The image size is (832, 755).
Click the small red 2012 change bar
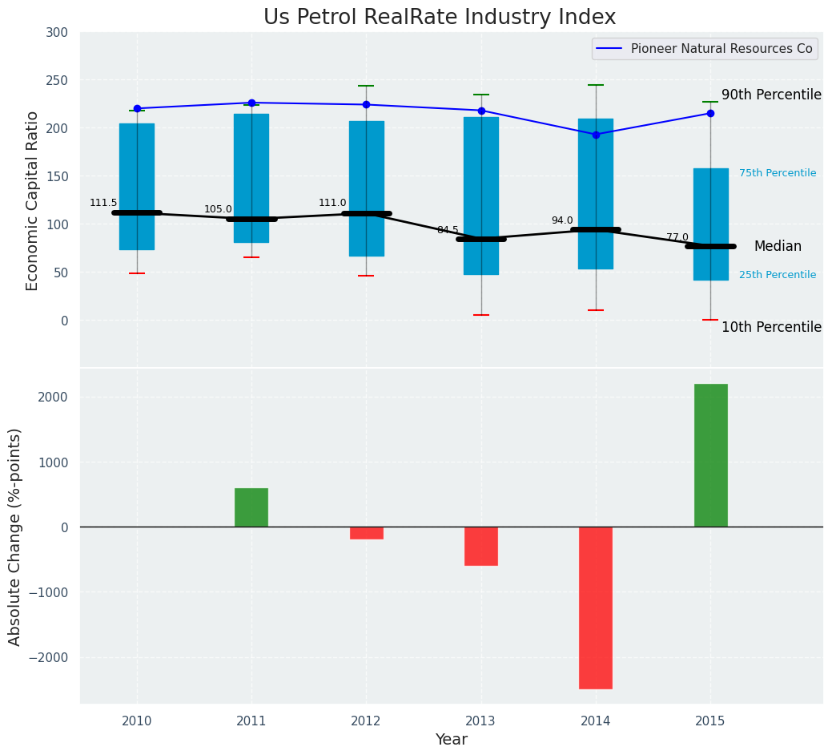point(366,533)
